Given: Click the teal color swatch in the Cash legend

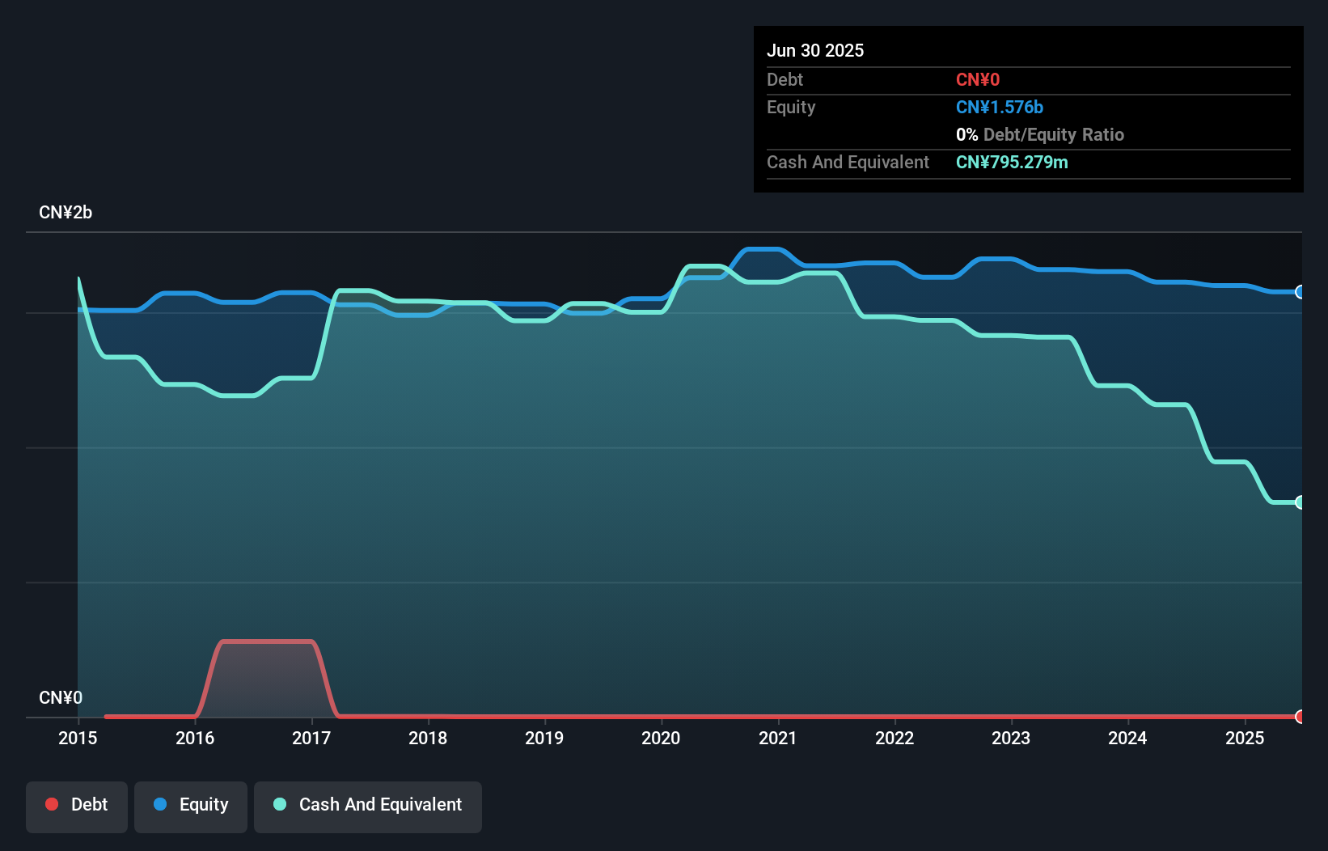Looking at the screenshot, I should click(x=279, y=804).
